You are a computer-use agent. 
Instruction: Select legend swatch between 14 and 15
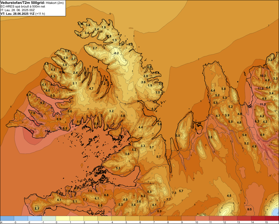pos(258,218)
